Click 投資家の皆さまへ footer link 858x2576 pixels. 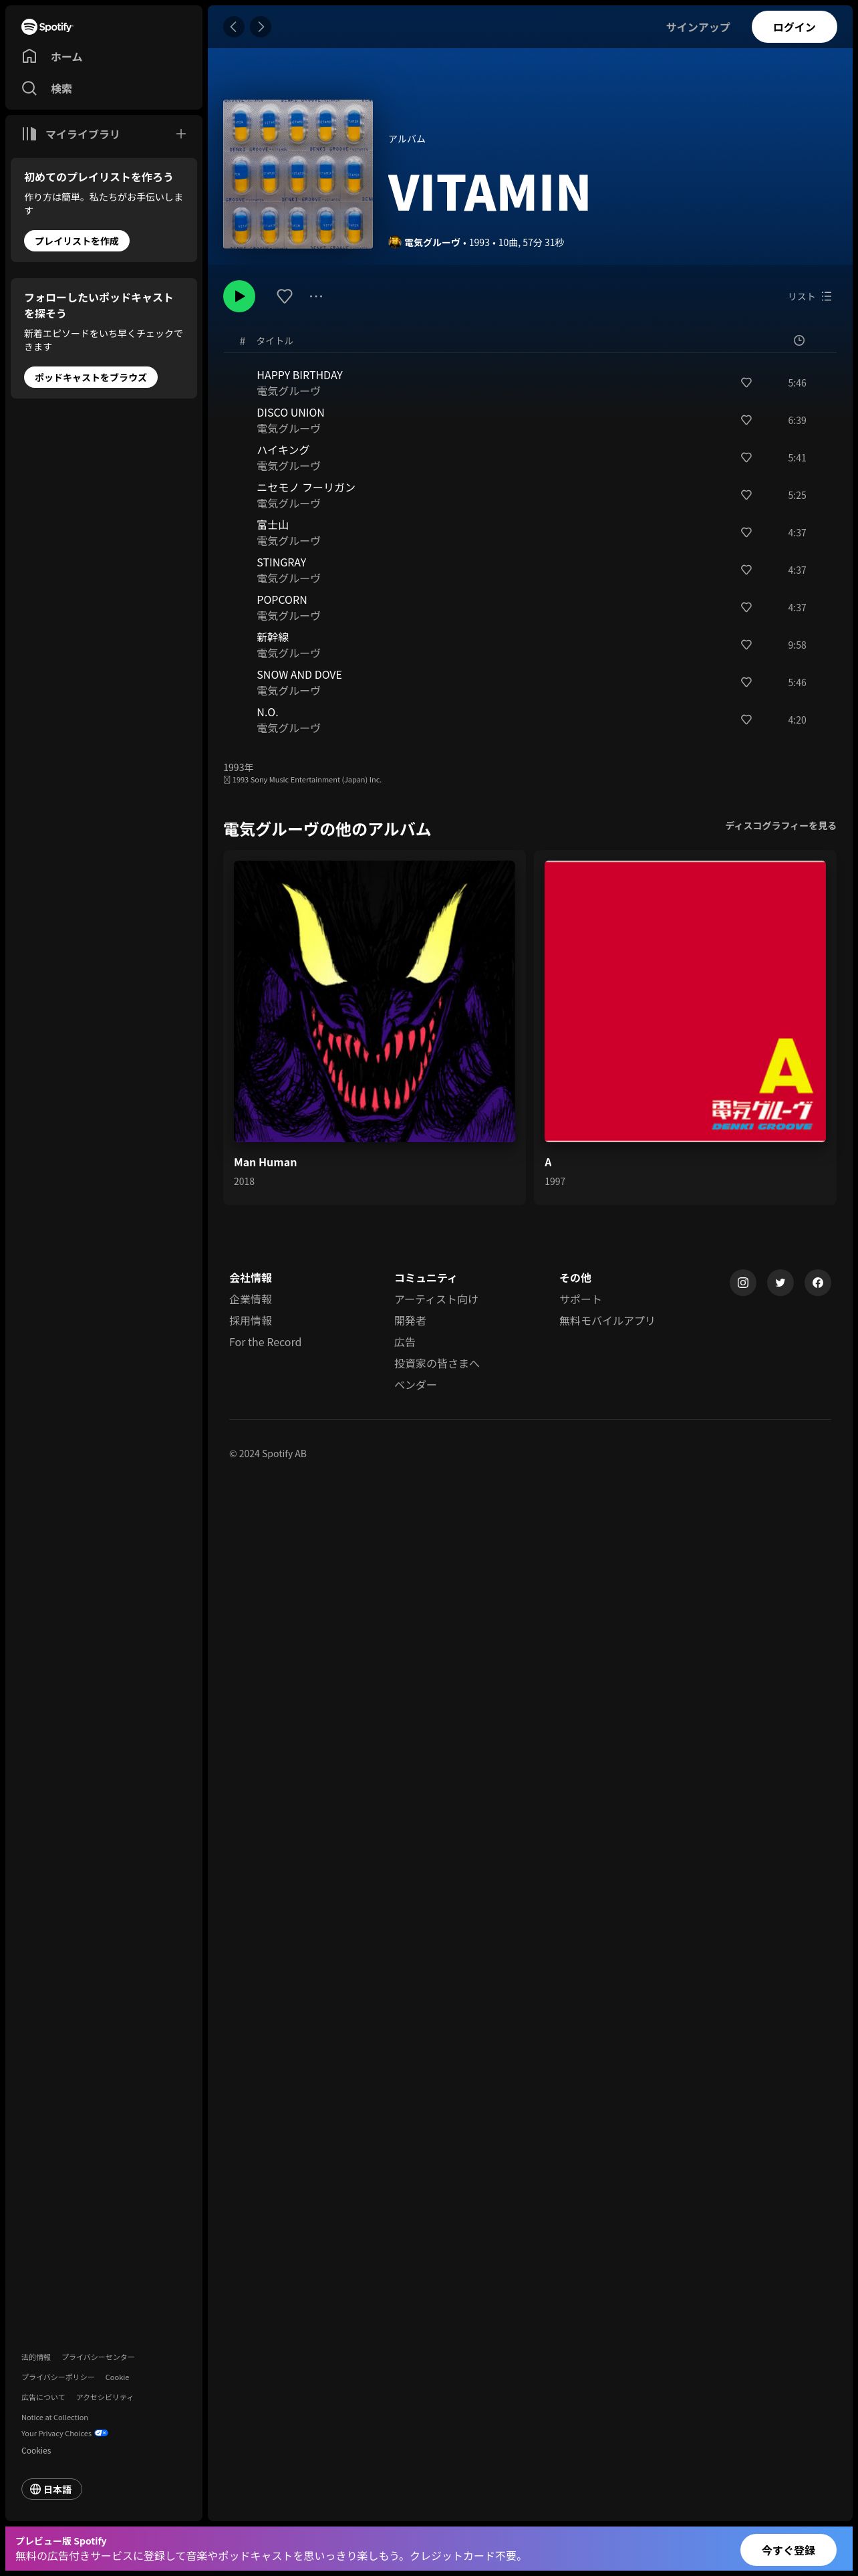pos(438,1364)
